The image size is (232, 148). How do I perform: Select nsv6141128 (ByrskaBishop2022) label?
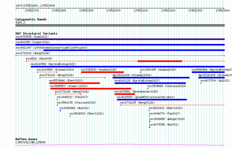pyautogui.click(x=137, y=81)
